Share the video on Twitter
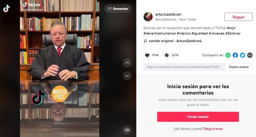This screenshot has height=137, width=256. click(x=242, y=55)
